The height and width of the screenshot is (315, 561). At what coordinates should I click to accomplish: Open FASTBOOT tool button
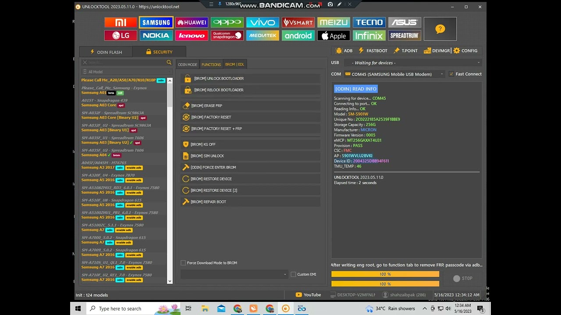tap(373, 51)
